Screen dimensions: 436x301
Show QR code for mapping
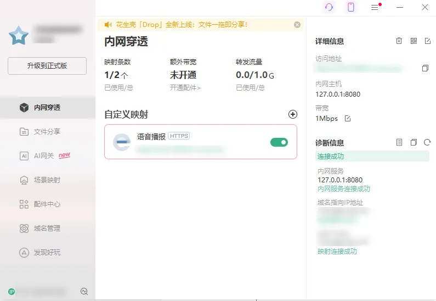tap(414, 41)
